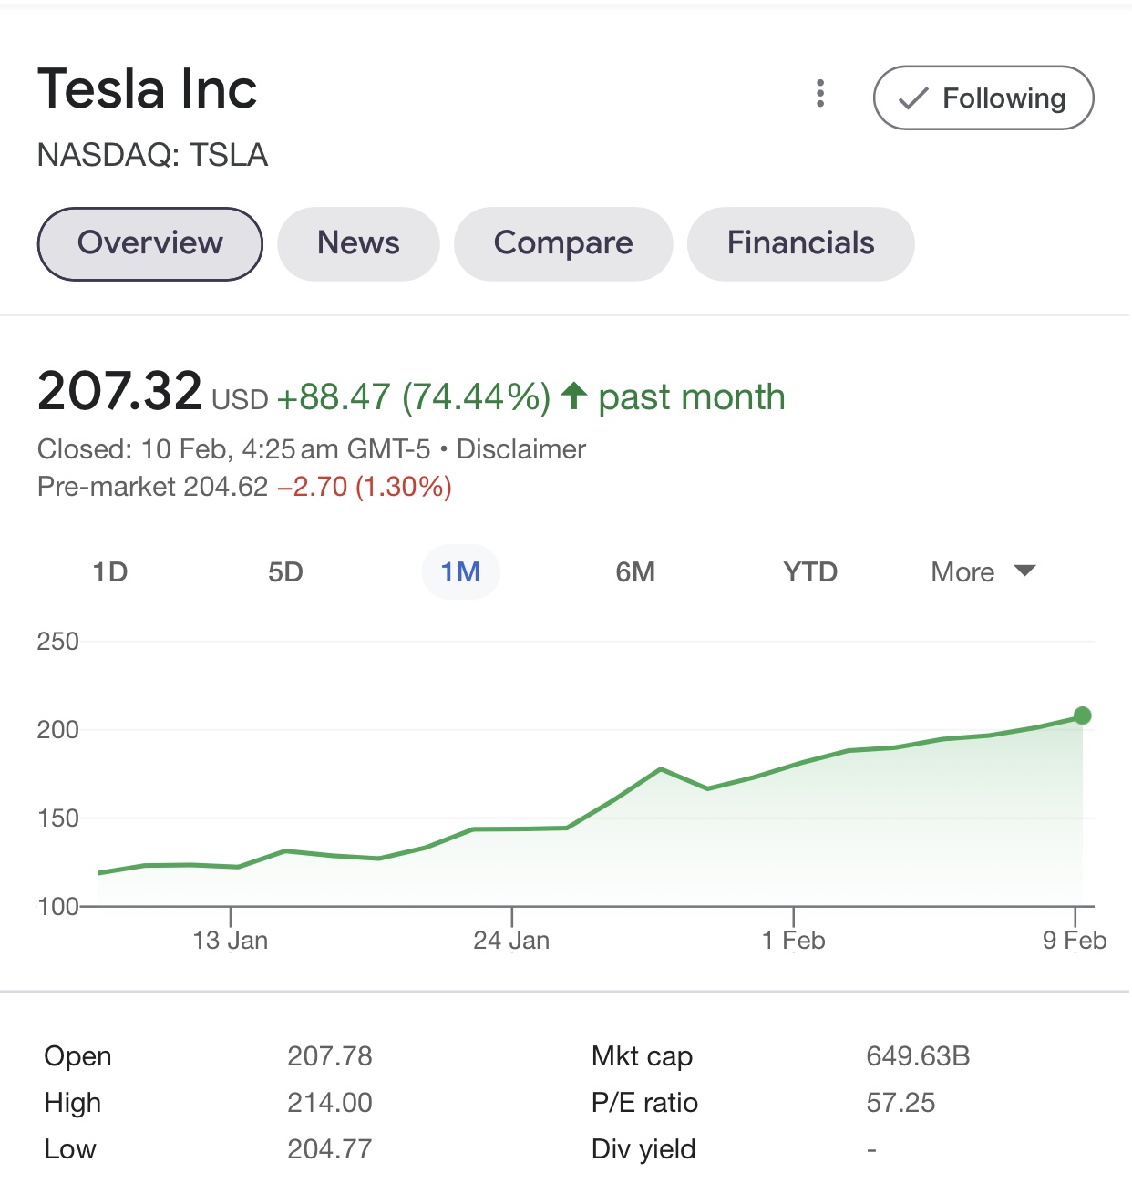Click the green endpoint dot on chart
Image resolution: width=1132 pixels, height=1204 pixels.
[1082, 715]
